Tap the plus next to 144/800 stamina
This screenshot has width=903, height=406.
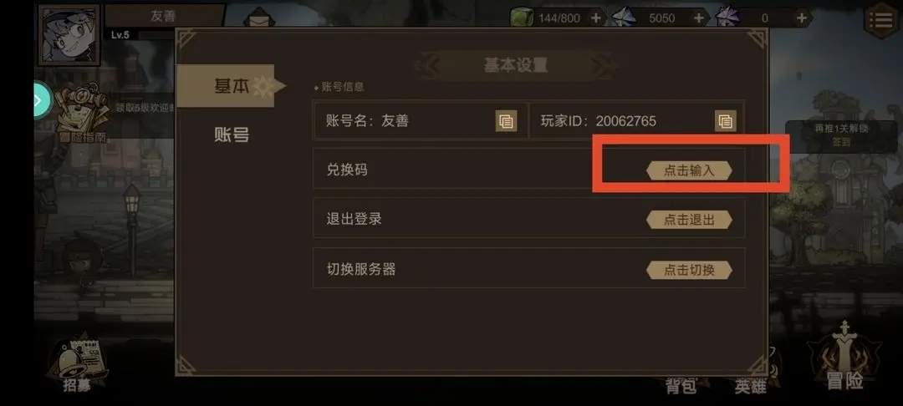pyautogui.click(x=595, y=18)
